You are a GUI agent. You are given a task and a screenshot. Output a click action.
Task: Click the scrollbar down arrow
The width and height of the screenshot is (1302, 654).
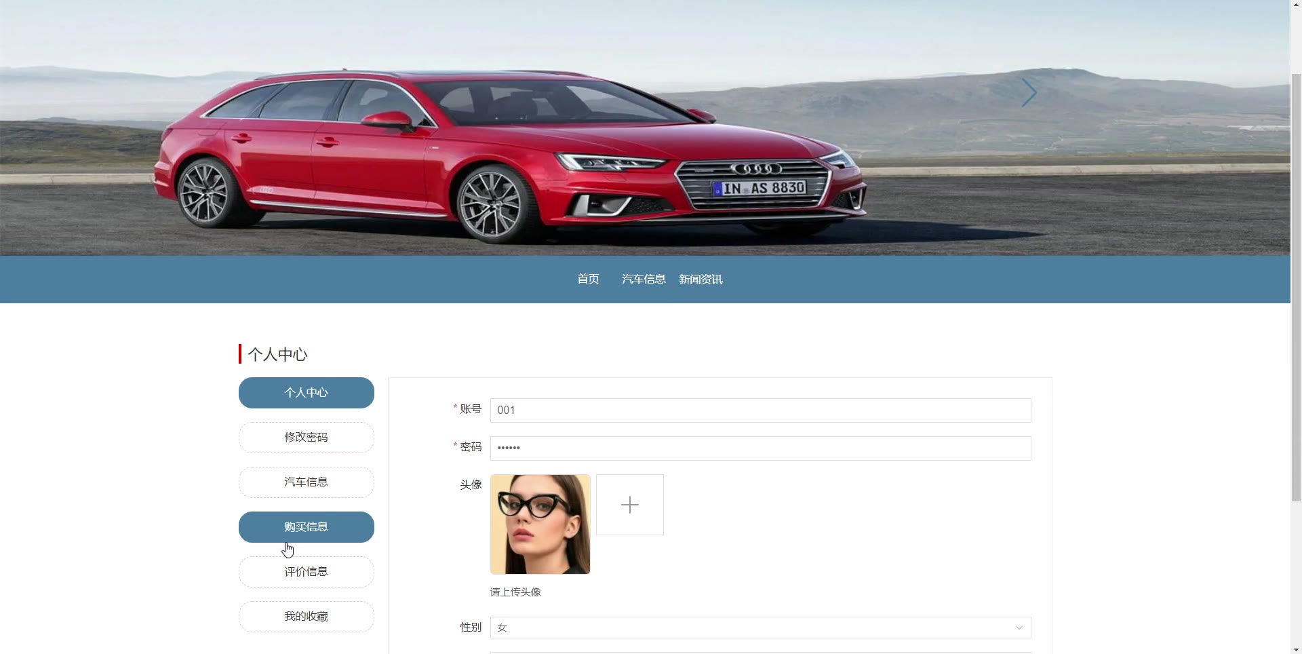pos(1296,649)
